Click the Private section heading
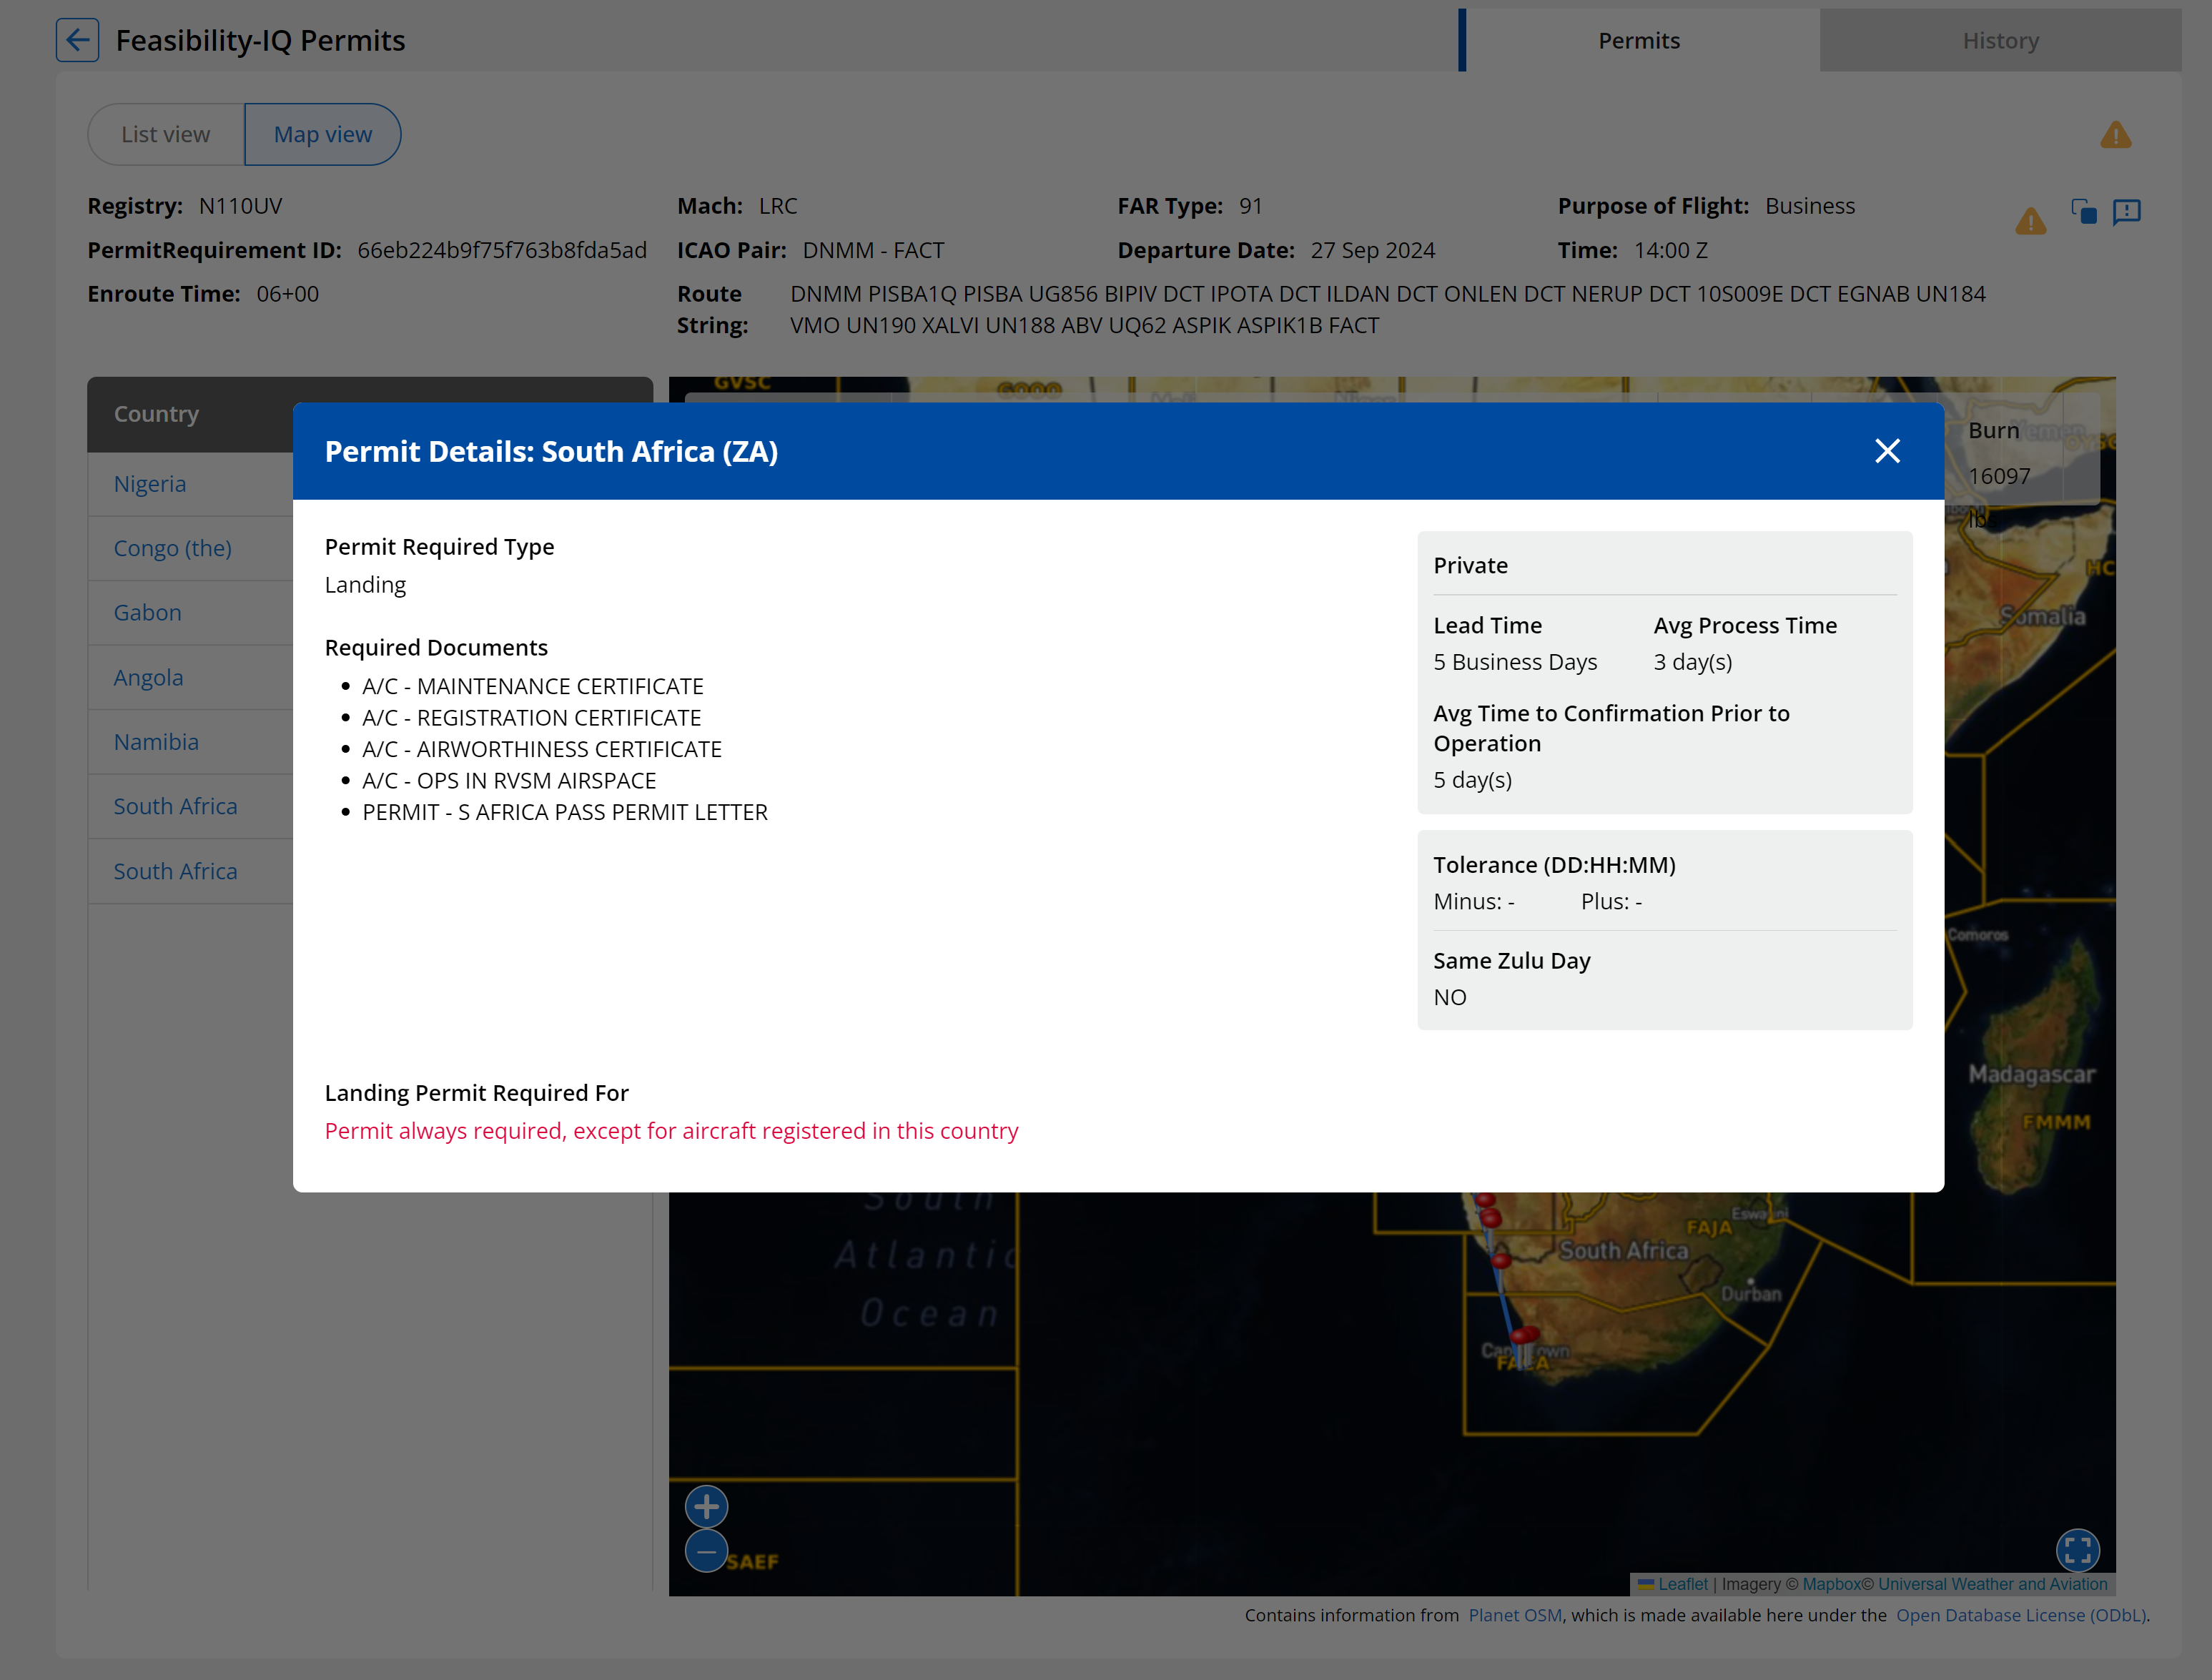Screen dimensions: 2212x1680 (1470, 565)
